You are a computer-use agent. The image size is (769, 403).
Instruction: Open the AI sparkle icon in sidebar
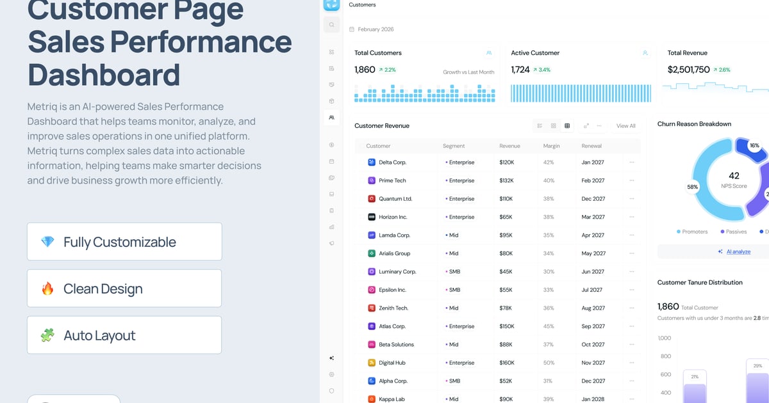(331, 358)
